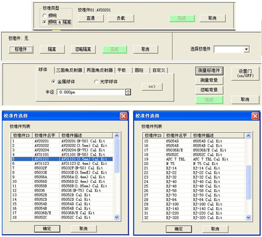Select row AV20201 in left list

[62, 141]
